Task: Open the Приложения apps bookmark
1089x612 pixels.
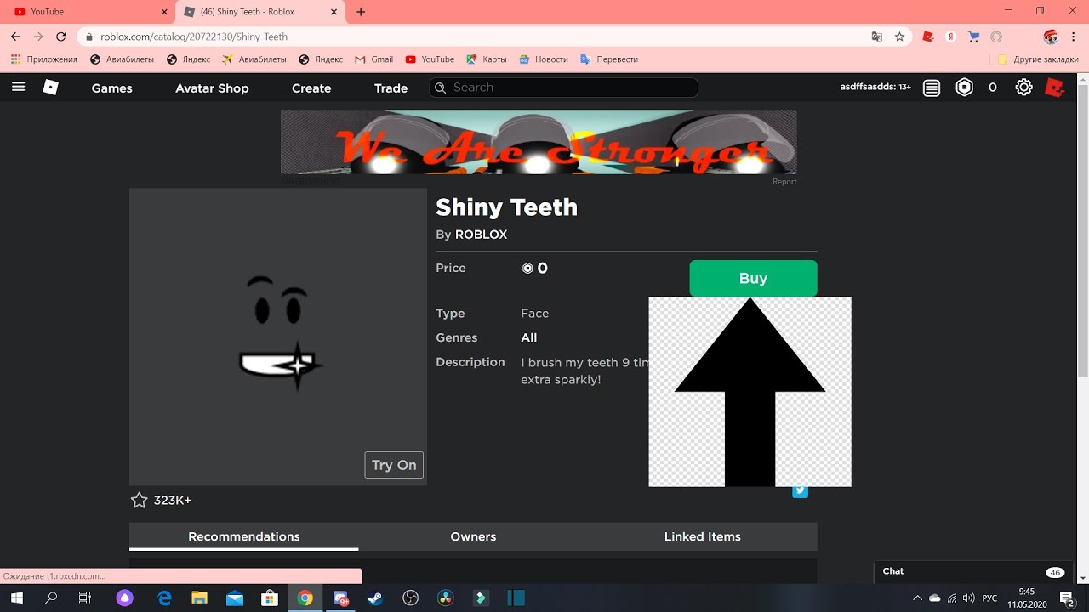Action: coord(43,59)
